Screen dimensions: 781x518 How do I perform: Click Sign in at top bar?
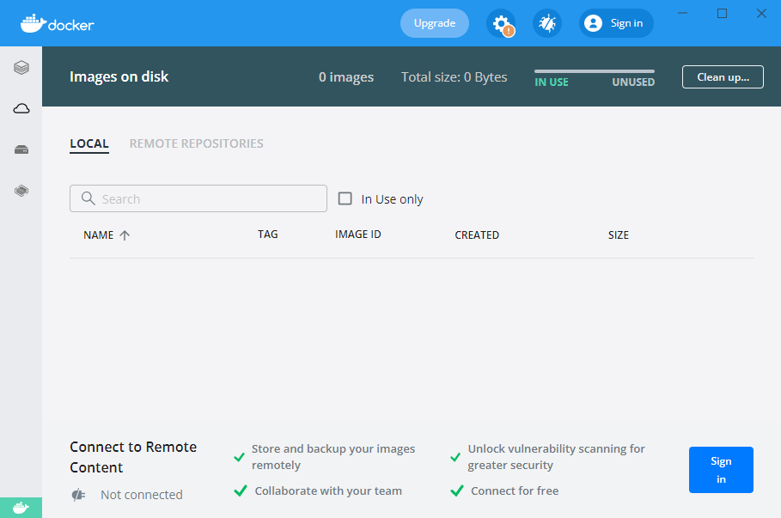click(x=616, y=23)
